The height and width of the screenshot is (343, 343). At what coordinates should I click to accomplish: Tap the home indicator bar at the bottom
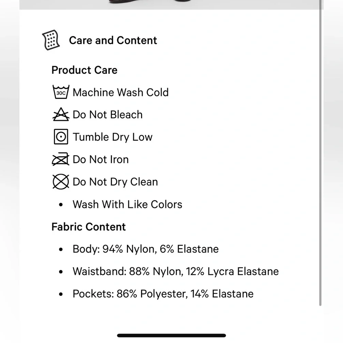tap(171, 335)
